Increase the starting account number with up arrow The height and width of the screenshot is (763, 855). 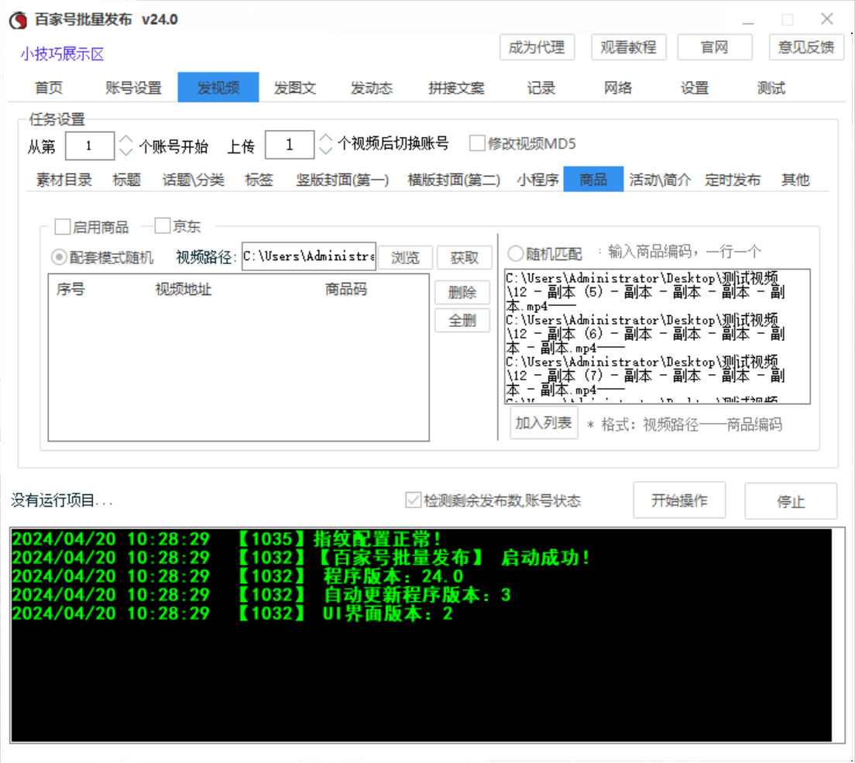(126, 139)
